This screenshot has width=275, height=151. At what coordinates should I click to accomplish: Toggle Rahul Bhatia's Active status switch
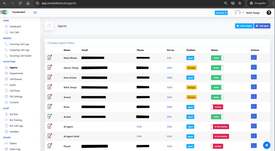coord(217,58)
